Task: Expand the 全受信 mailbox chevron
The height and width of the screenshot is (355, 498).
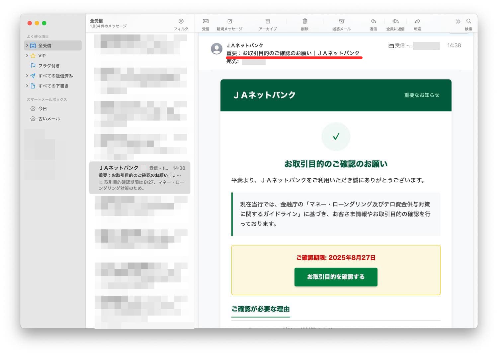Action: [x=27, y=45]
